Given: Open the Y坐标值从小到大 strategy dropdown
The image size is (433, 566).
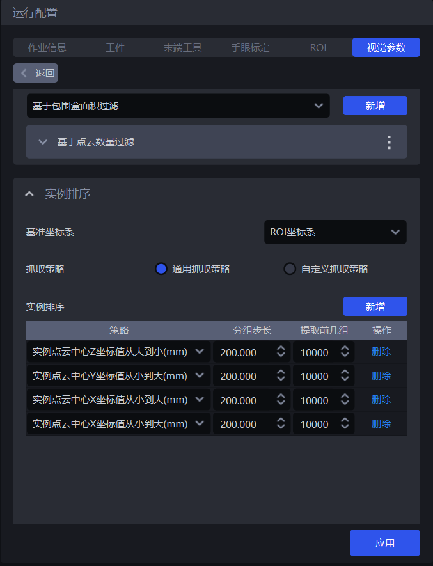Looking at the screenshot, I should pos(118,376).
